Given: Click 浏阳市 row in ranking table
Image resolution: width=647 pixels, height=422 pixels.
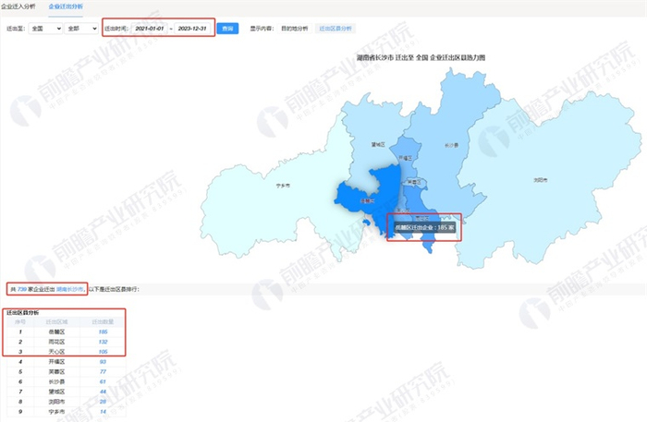Looking at the screenshot, I should click(66, 402).
